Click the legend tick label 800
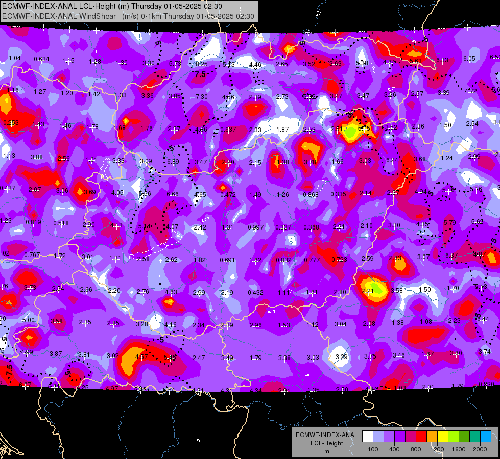500x459 pixels. coord(416,449)
